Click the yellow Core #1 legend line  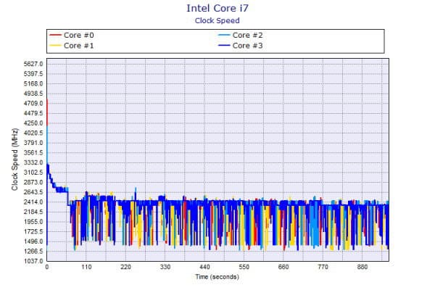tap(55, 45)
